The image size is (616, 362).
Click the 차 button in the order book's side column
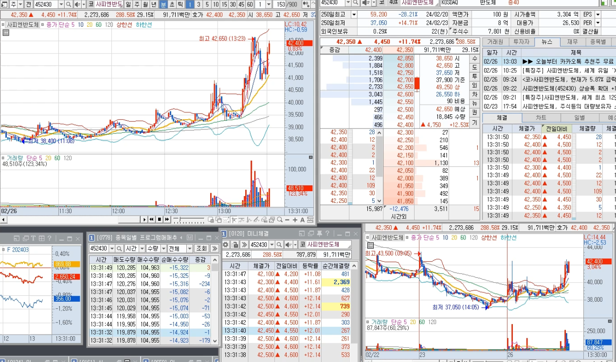point(475,94)
